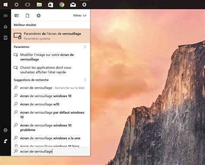This screenshot has height=165, width=205.
Task: Choose suggestion écran de verrouillage windows 10
Action: coord(51,96)
